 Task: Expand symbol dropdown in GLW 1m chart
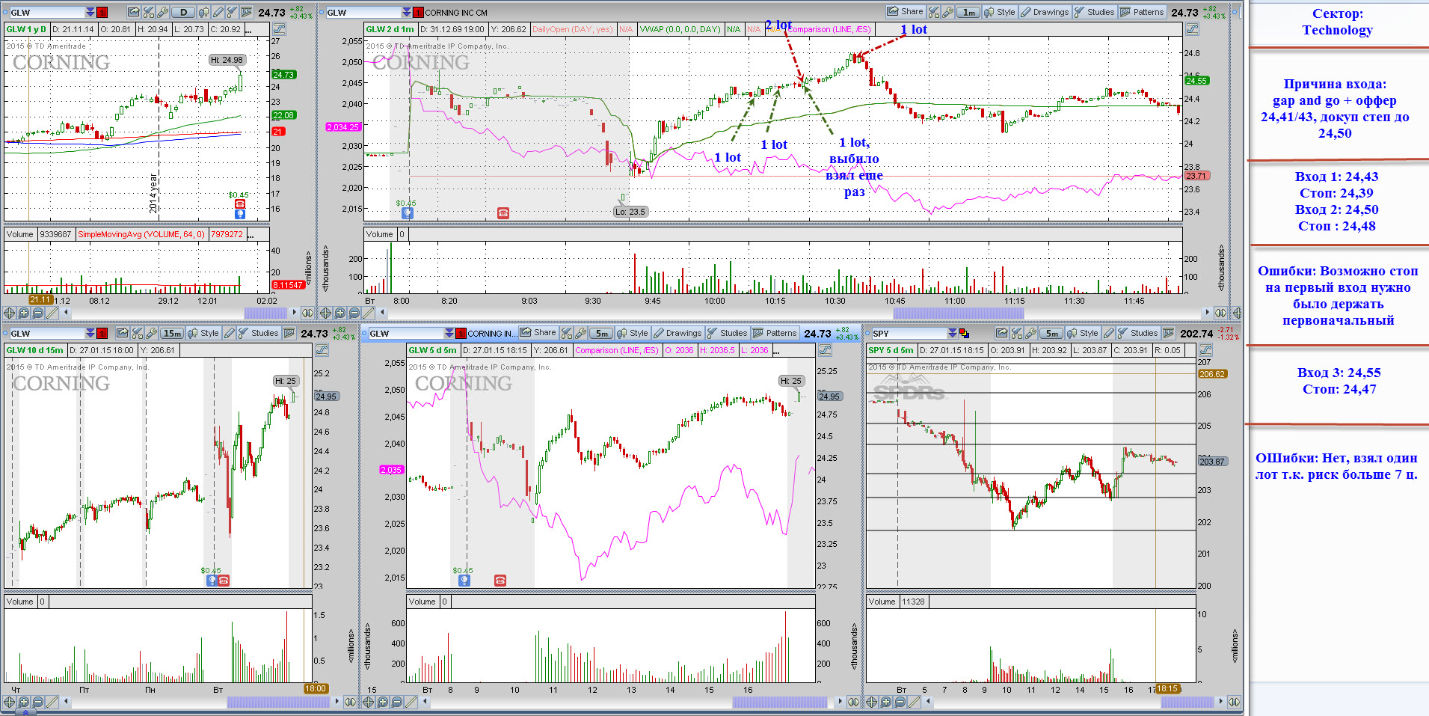click(406, 12)
